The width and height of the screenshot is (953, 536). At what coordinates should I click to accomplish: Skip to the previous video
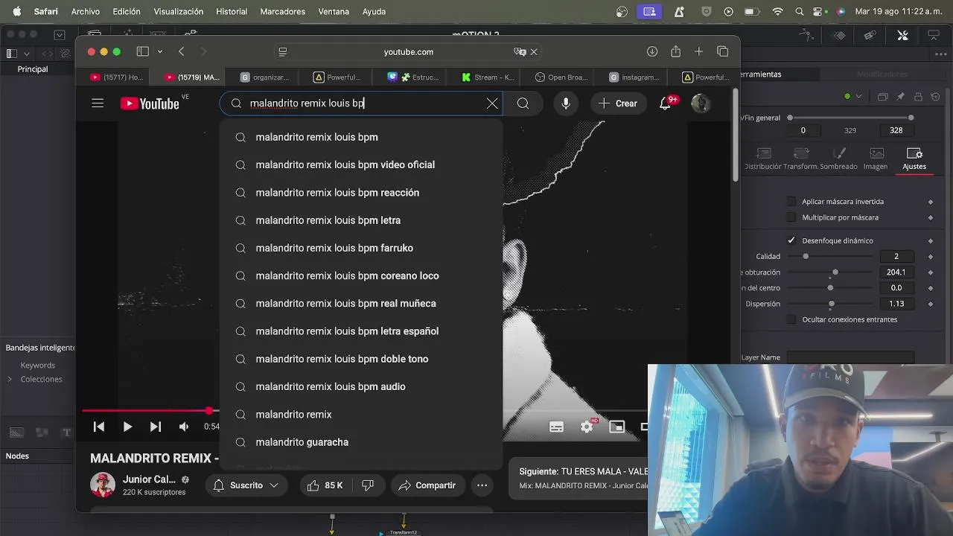click(98, 427)
